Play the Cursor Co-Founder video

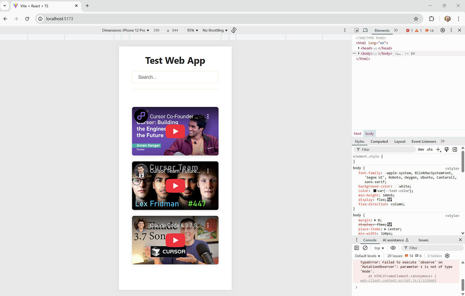pos(175,131)
